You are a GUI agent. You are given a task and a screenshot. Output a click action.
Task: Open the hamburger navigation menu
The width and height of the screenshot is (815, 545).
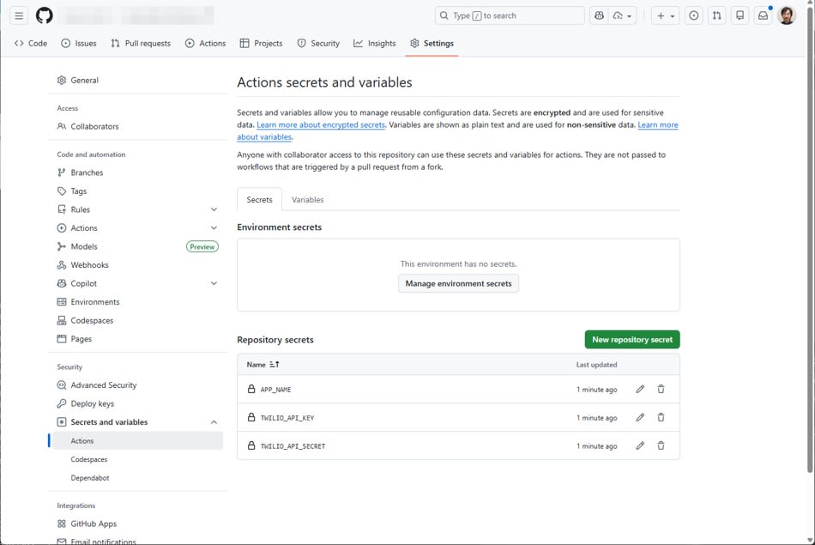tap(19, 15)
